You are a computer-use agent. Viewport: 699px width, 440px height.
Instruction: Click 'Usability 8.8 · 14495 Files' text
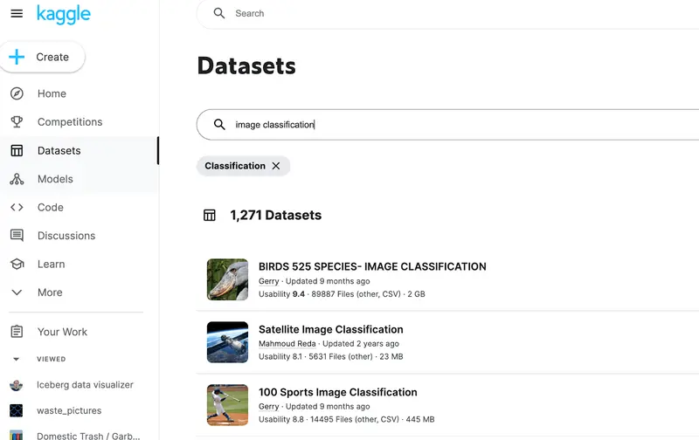coord(329,419)
